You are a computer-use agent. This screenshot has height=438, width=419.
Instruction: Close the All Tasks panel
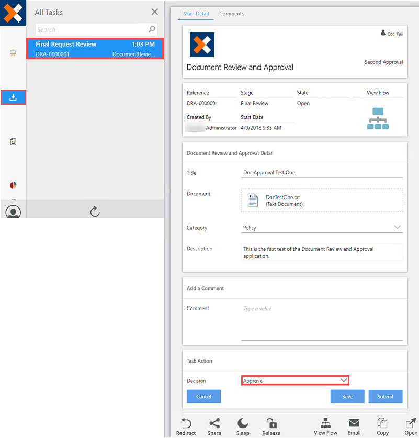(154, 12)
